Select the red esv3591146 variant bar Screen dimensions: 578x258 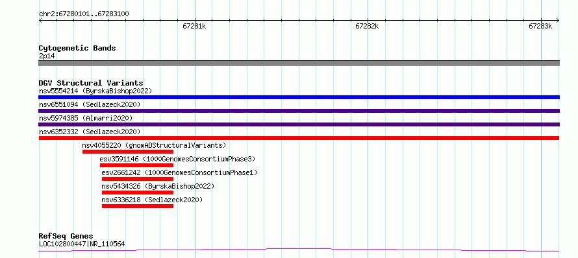(x=136, y=165)
